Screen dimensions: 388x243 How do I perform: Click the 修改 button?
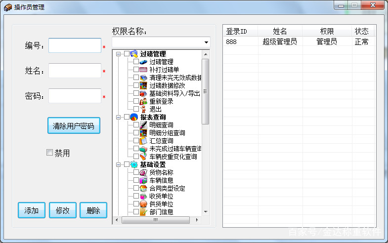point(63,210)
